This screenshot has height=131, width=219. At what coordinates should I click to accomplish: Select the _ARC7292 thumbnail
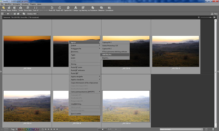click(176, 51)
